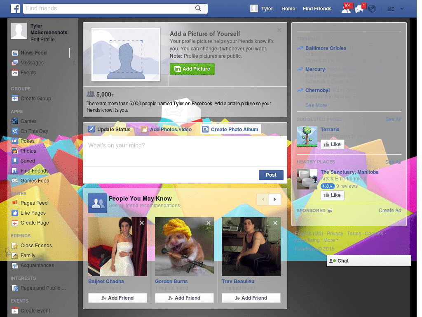Dismiss the Add a Picture card
Screen dimensions: 422x317
tap(279, 30)
